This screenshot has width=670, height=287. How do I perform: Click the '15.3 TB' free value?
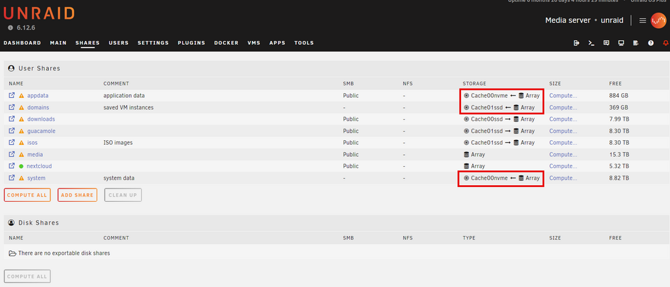[x=618, y=154]
